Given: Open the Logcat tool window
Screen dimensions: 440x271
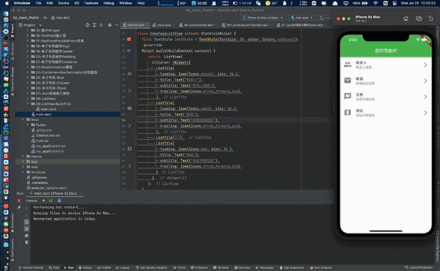Looking at the screenshot, I should 123,268.
